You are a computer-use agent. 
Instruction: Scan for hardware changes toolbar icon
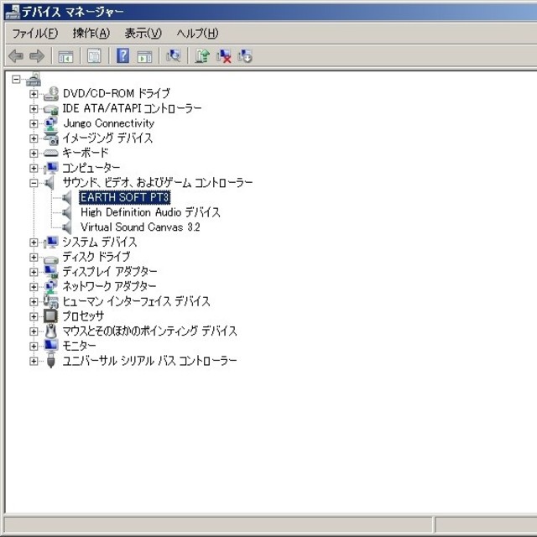tap(174, 55)
